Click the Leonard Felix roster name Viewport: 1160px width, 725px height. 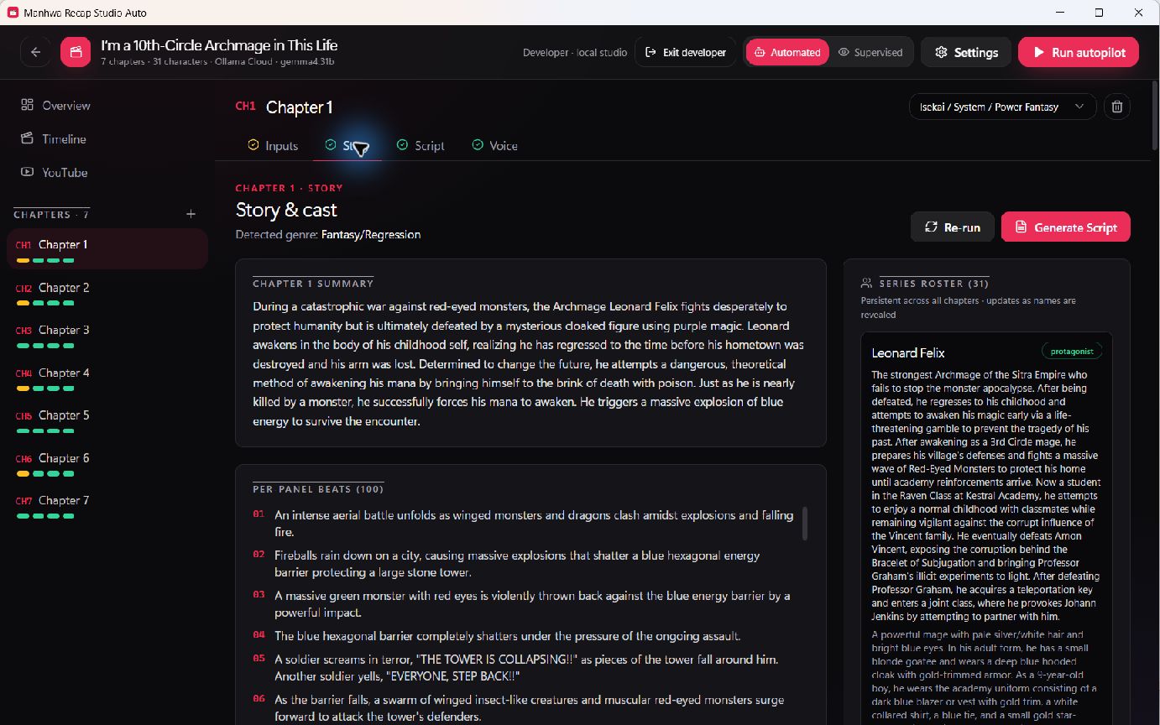click(x=908, y=352)
